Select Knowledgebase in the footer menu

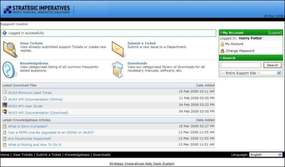point(78,154)
